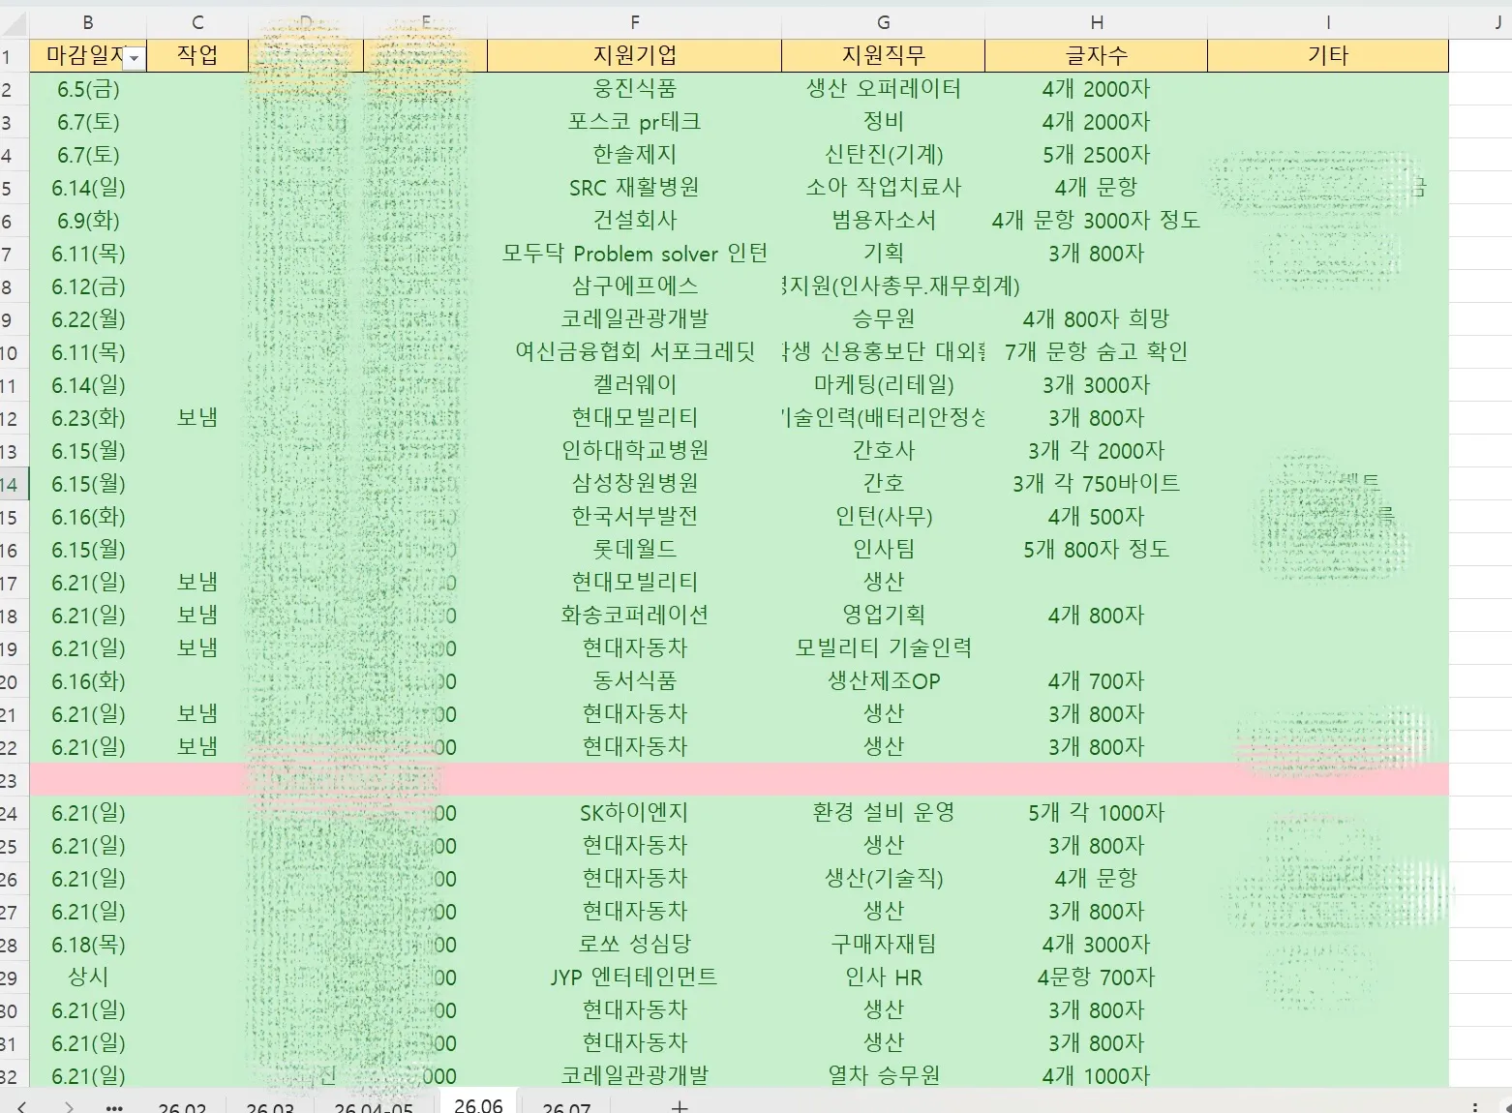This screenshot has width=1512, height=1113.
Task: Select column H header
Action: [1096, 22]
